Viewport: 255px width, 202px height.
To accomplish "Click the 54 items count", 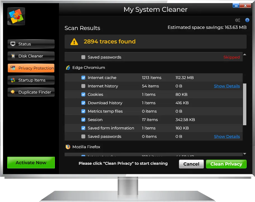I will coord(150,86).
